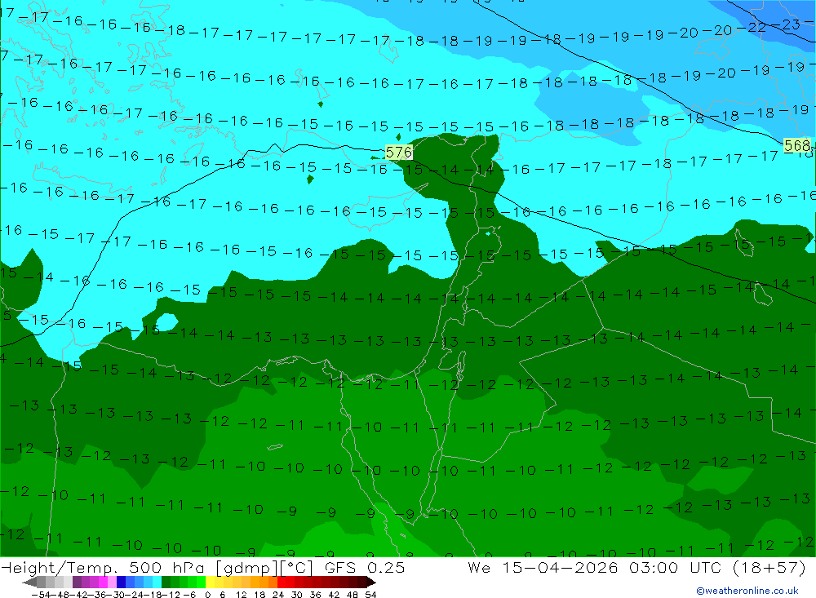
Task: Click the 'GFS 0.25' model label
Action: [364, 567]
